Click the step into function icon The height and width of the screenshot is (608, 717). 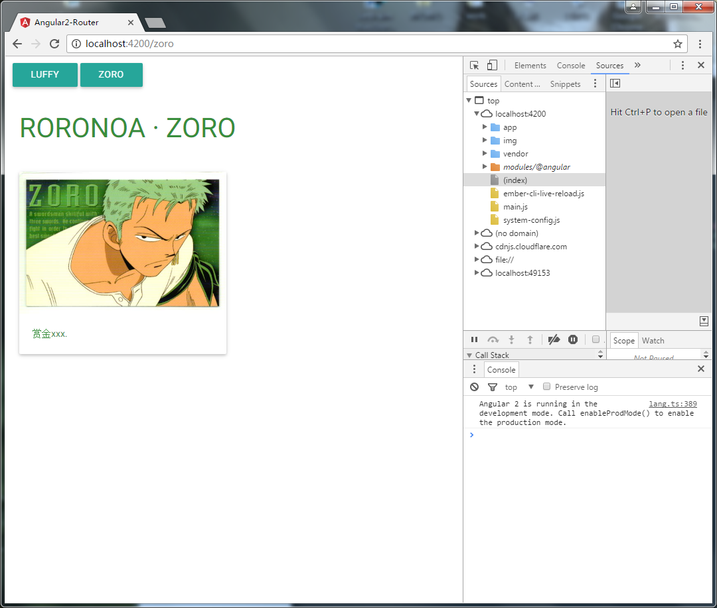[x=512, y=339]
